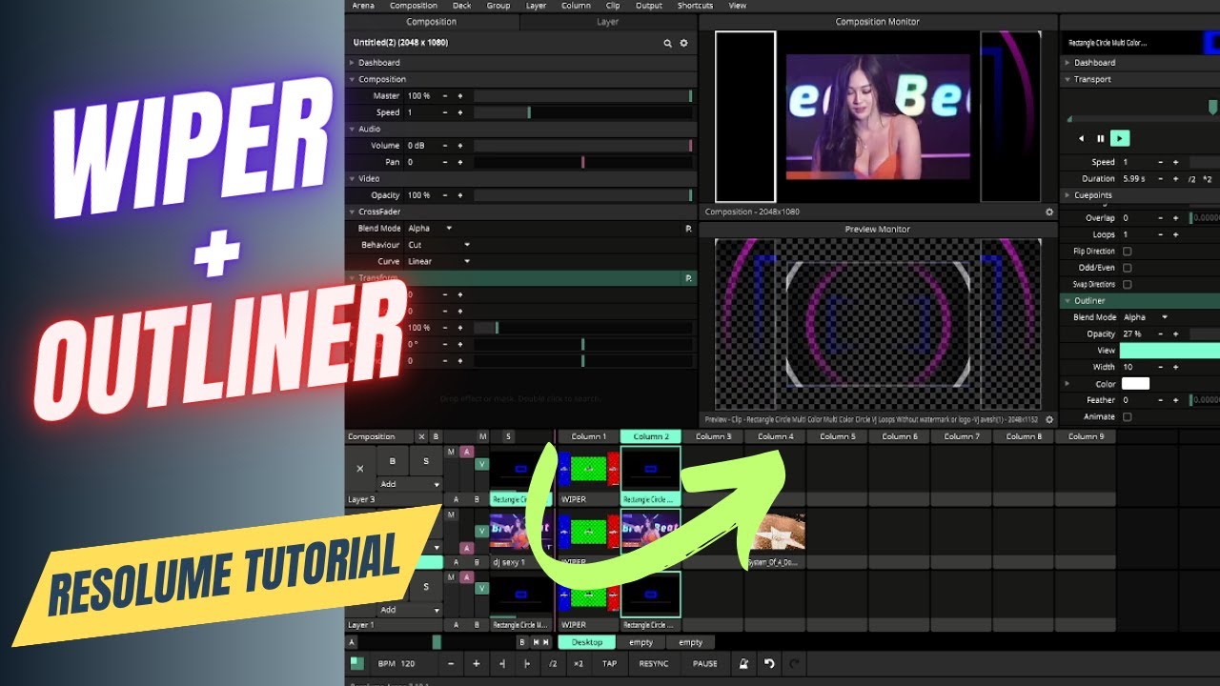Image resolution: width=1220 pixels, height=686 pixels.
Task: Click the clip transport play-forward button
Action: point(1120,138)
